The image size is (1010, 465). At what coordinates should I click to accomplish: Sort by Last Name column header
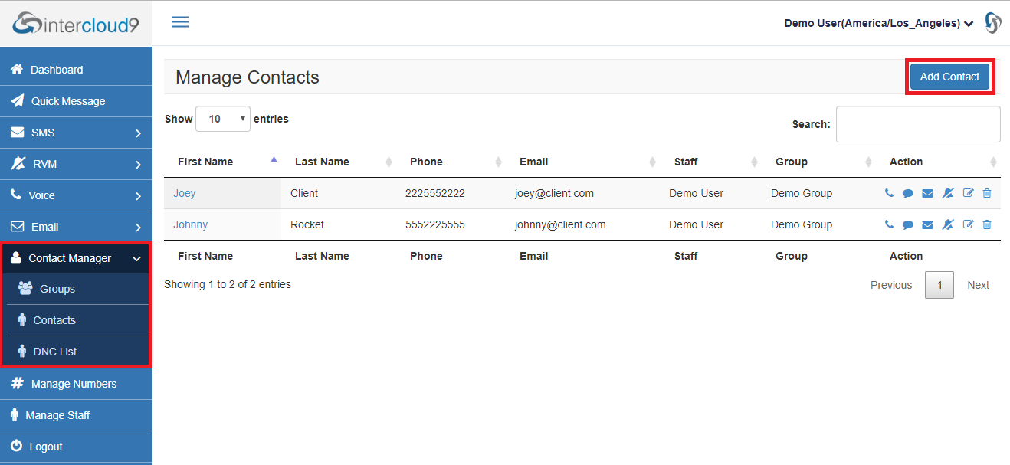[x=339, y=162]
